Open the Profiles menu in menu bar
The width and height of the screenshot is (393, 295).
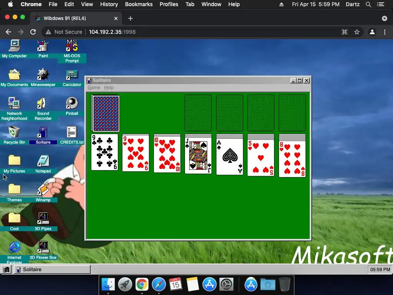[x=169, y=4]
